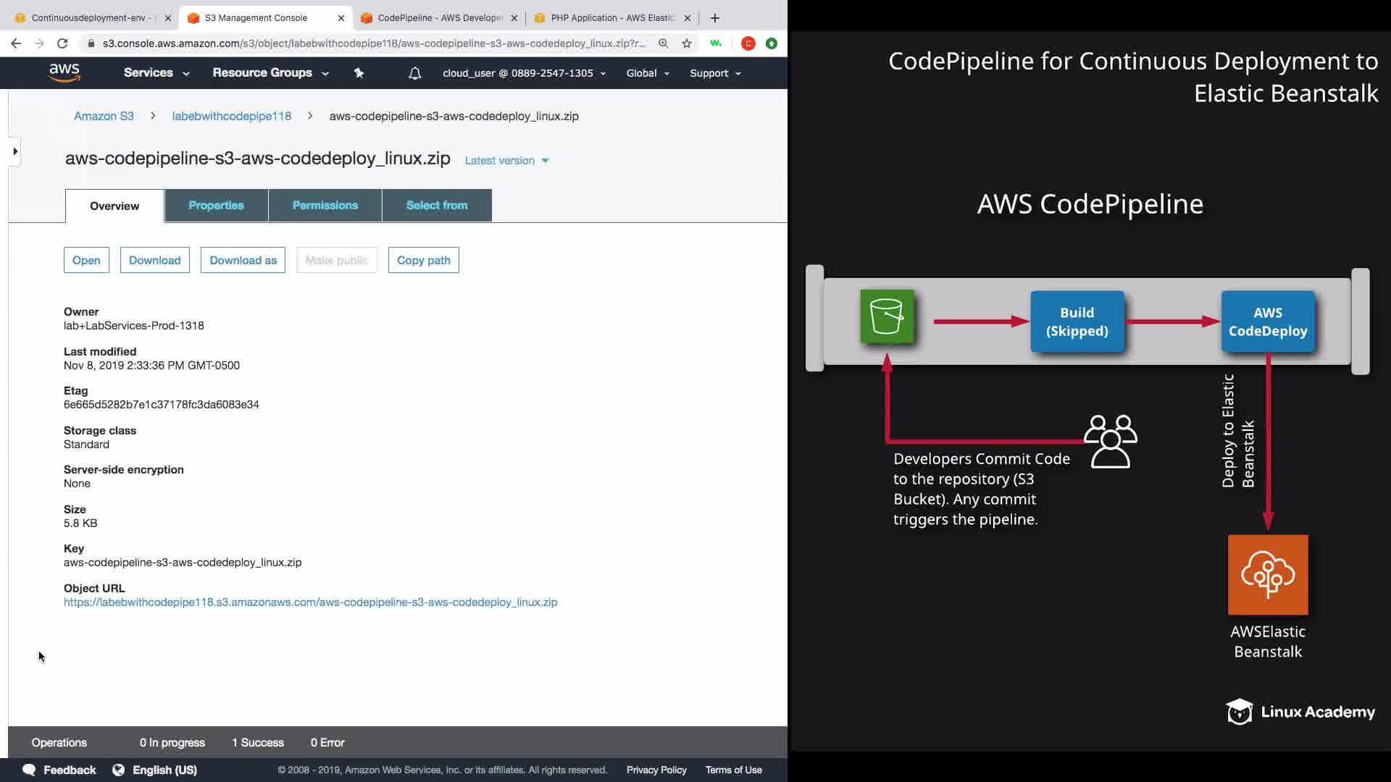Switch to the Properties tab

[216, 206]
